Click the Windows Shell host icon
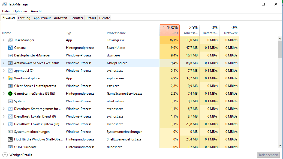283x159 pixels. pyautogui.click(x=10, y=139)
